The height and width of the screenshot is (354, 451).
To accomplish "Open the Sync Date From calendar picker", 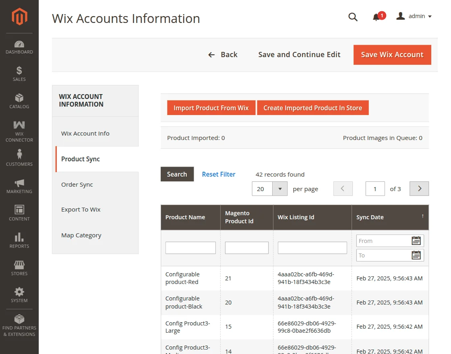I will (416, 241).
